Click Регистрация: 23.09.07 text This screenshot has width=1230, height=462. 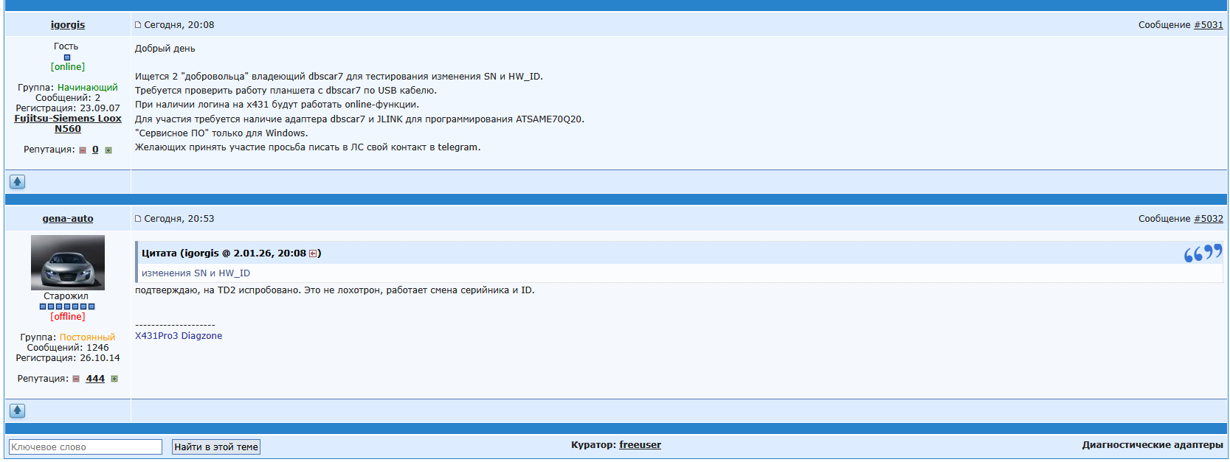click(68, 108)
